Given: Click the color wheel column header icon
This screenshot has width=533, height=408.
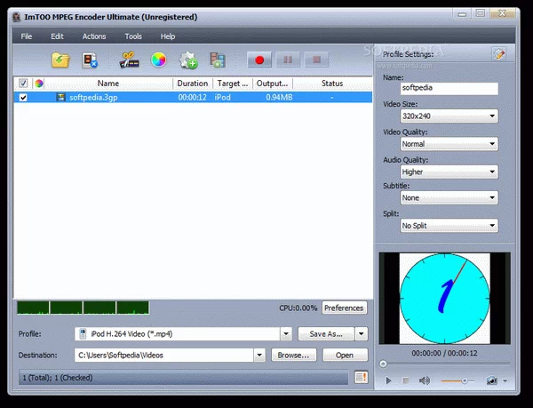Looking at the screenshot, I should (39, 84).
